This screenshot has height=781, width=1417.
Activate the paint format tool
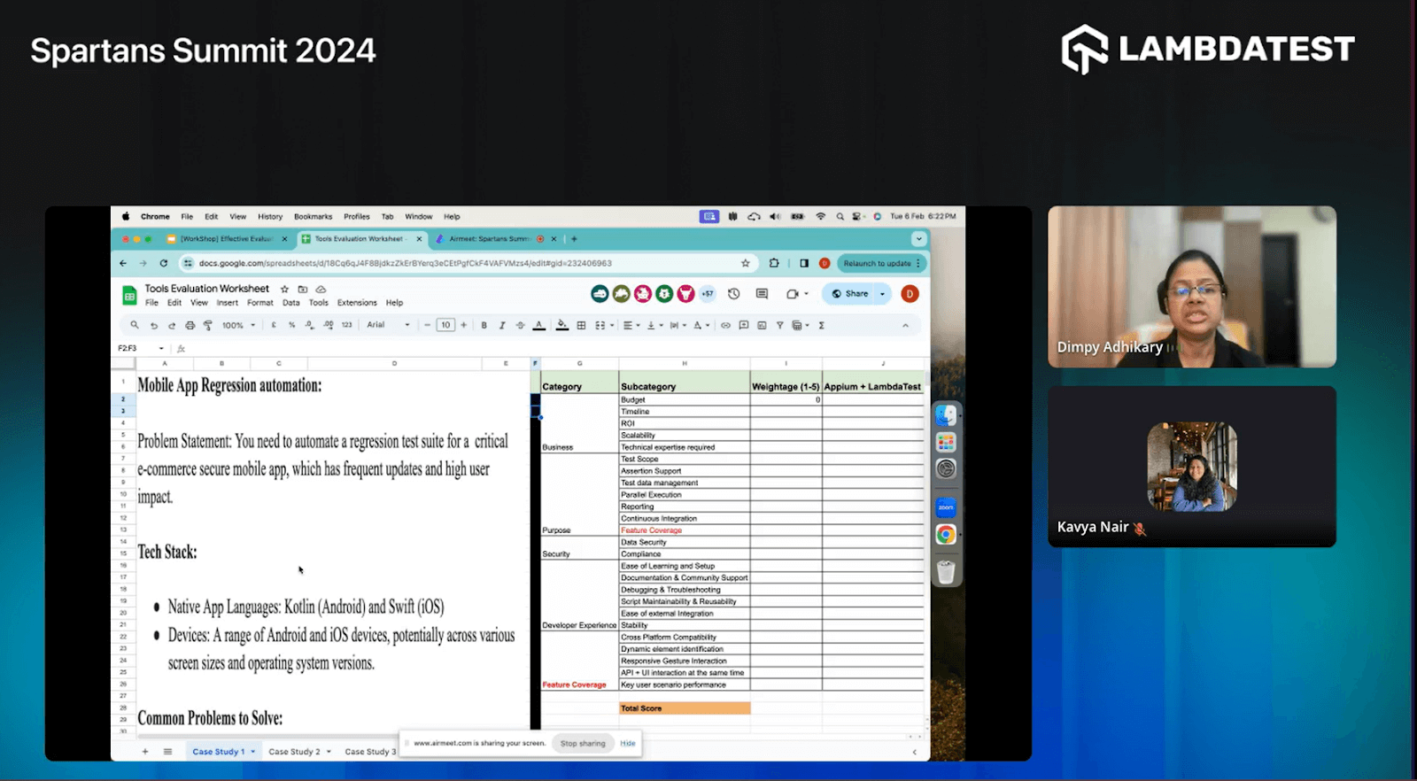tap(208, 325)
